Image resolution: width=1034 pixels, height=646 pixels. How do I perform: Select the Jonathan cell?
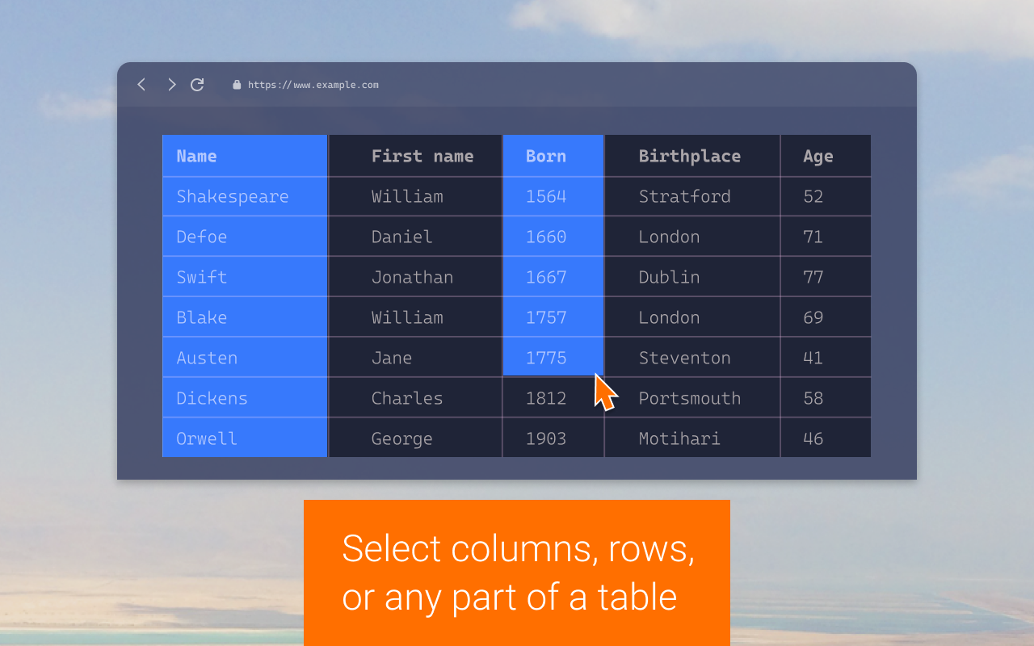click(x=415, y=277)
